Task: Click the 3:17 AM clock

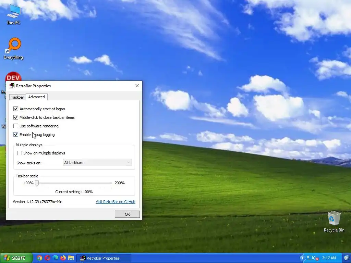Action: [329, 258]
